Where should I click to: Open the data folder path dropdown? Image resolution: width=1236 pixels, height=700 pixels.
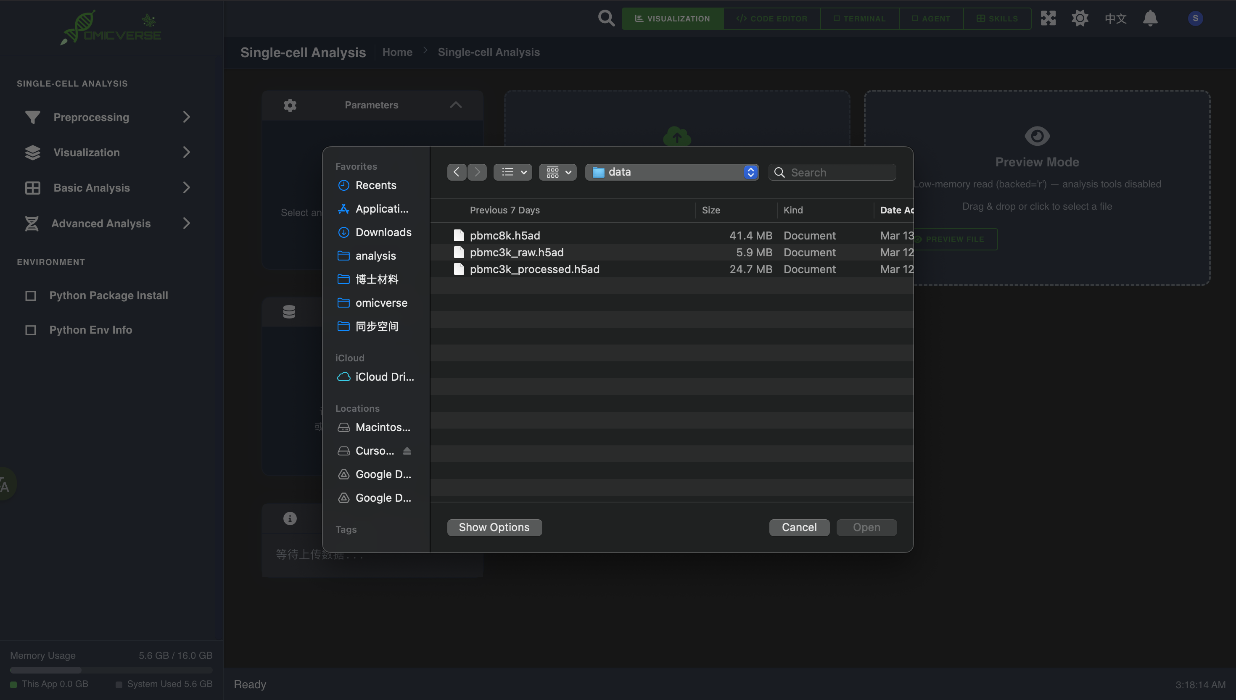point(750,171)
